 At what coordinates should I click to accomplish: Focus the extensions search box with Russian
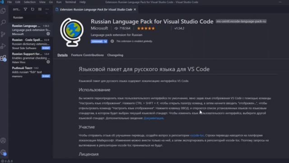click(30, 17)
